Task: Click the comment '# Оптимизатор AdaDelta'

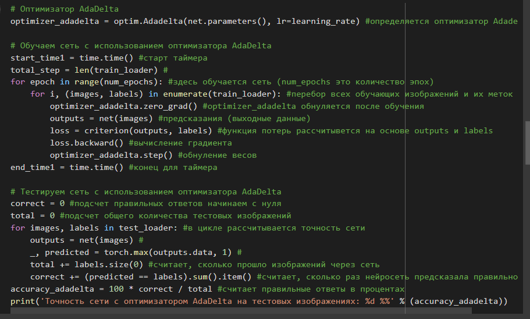Action: click(65, 9)
